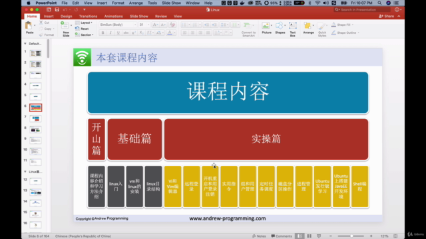Click the feedback smiley icon

point(397,10)
